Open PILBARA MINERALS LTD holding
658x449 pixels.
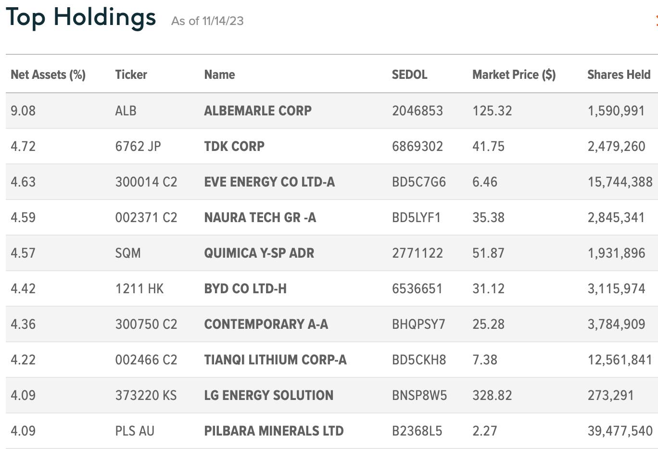point(274,431)
